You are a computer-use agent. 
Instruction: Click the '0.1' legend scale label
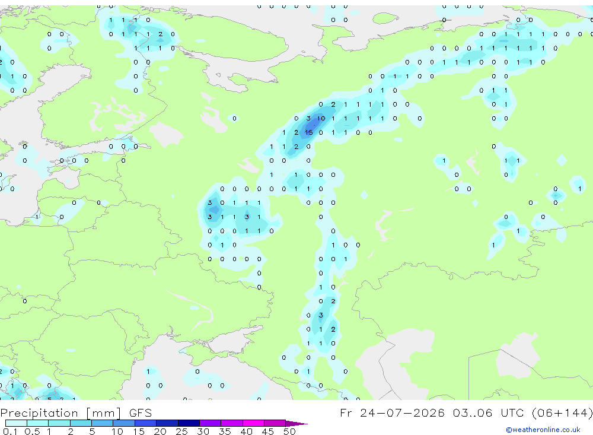[10, 431]
